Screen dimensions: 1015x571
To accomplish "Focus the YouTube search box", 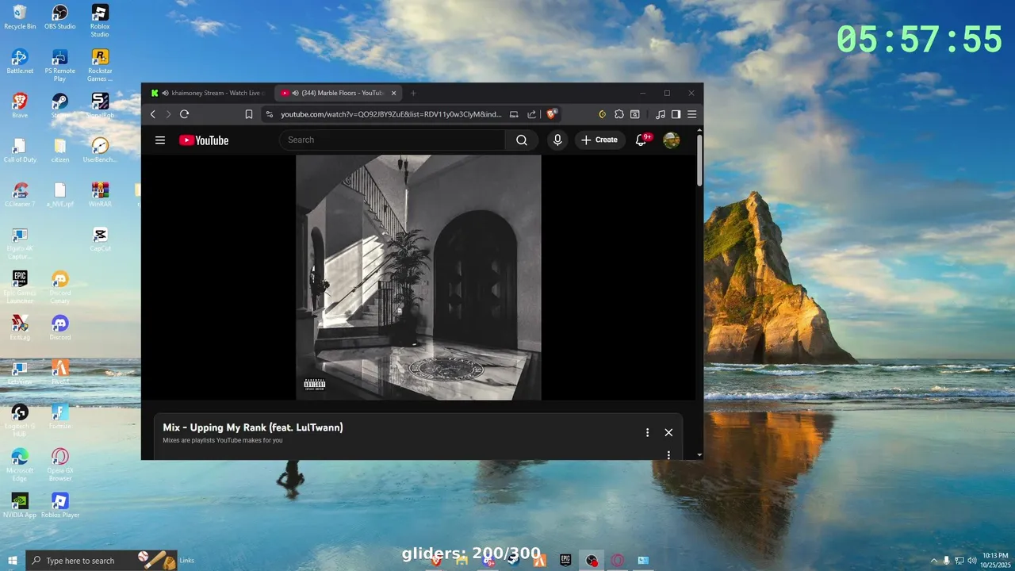I will point(393,140).
